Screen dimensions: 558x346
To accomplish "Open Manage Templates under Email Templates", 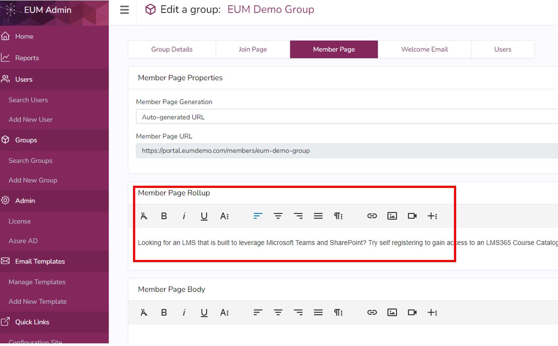I will click(x=36, y=281).
